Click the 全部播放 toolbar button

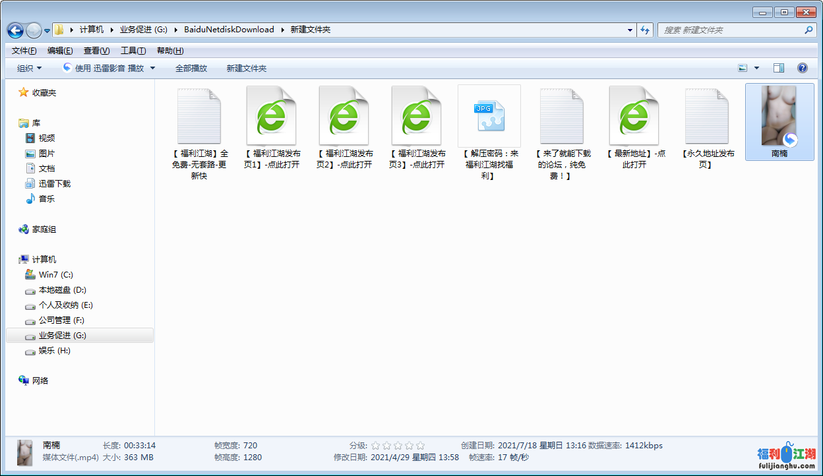coord(191,68)
